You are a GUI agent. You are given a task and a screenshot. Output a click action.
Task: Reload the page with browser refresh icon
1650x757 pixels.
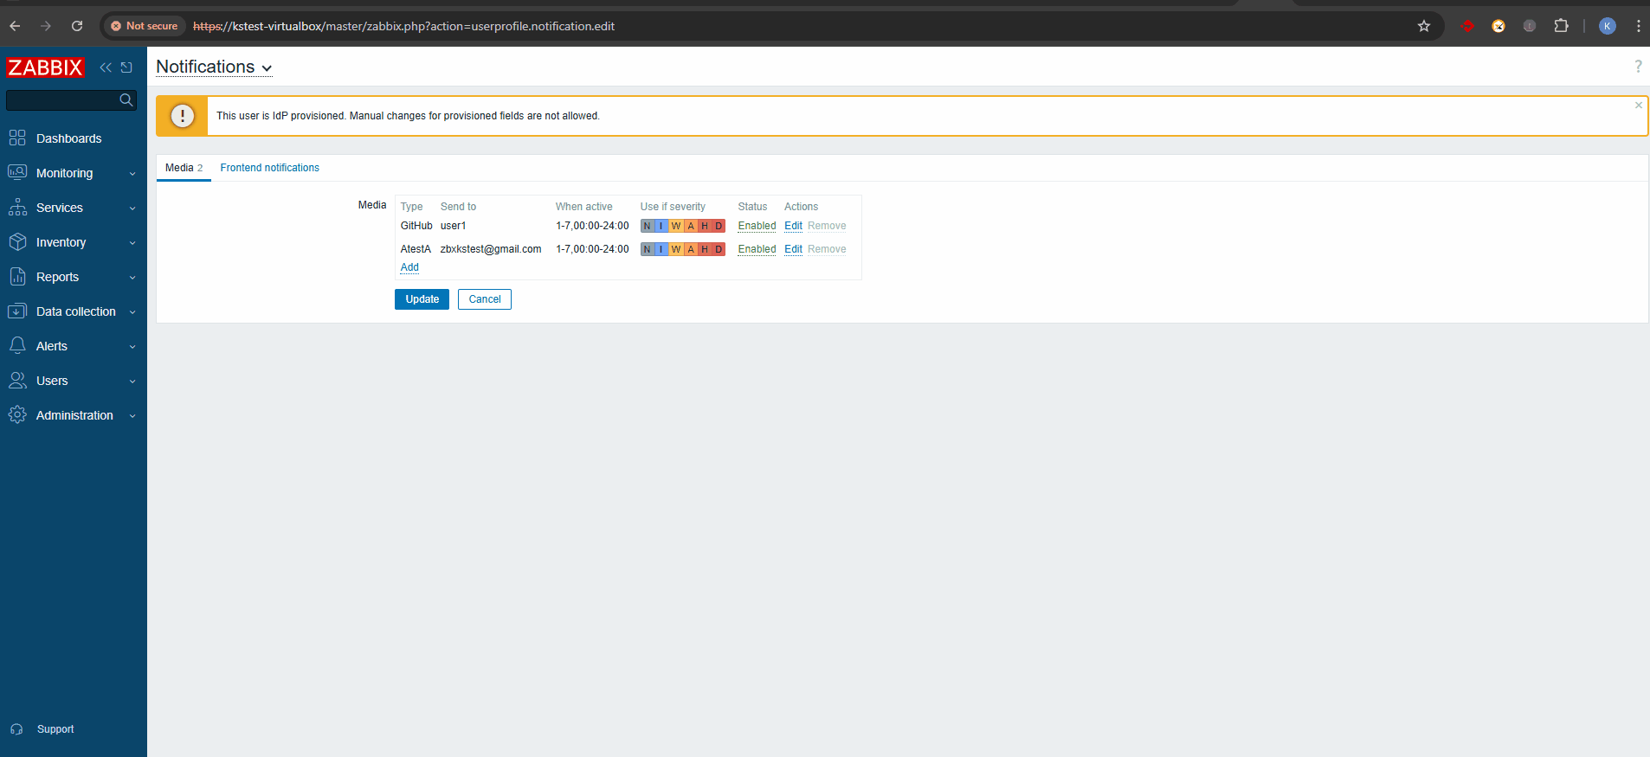coord(77,26)
